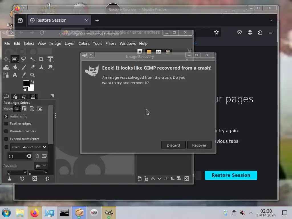This screenshot has height=219, width=292.
Task: Click Recover in Image Recovery dialog
Action: [x=199, y=145]
